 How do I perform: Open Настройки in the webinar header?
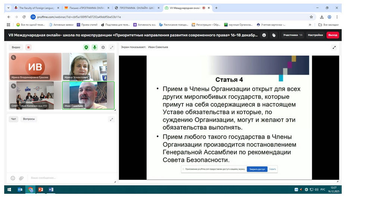(x=315, y=35)
